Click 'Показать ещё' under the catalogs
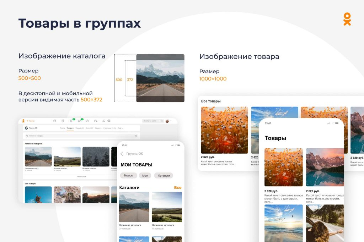The width and height of the screenshot is (364, 242). (81, 177)
